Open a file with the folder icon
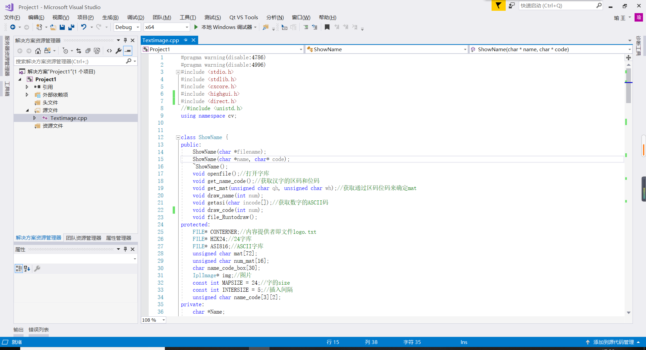 click(53, 27)
